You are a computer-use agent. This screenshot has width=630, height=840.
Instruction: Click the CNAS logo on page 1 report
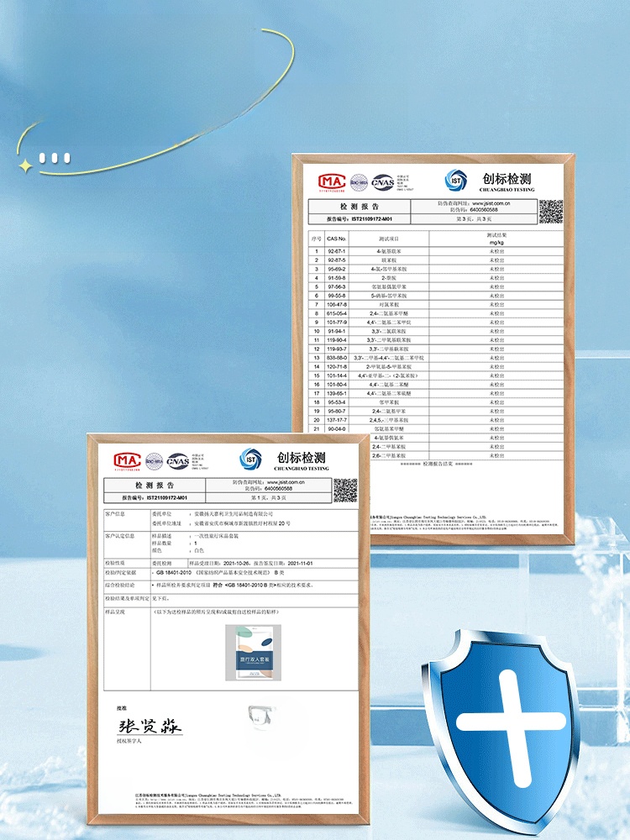click(178, 461)
